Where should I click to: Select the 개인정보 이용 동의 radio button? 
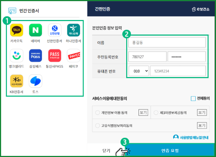(x=97, y=113)
